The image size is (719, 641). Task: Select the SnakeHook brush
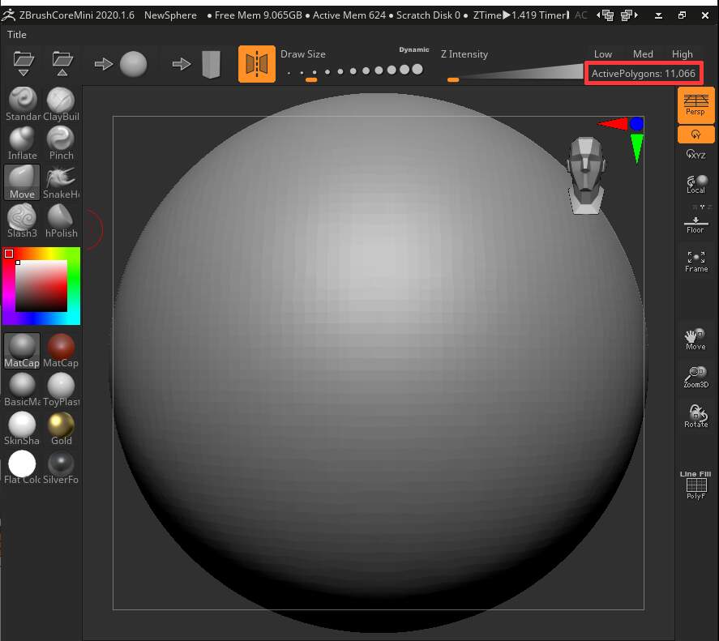61,182
